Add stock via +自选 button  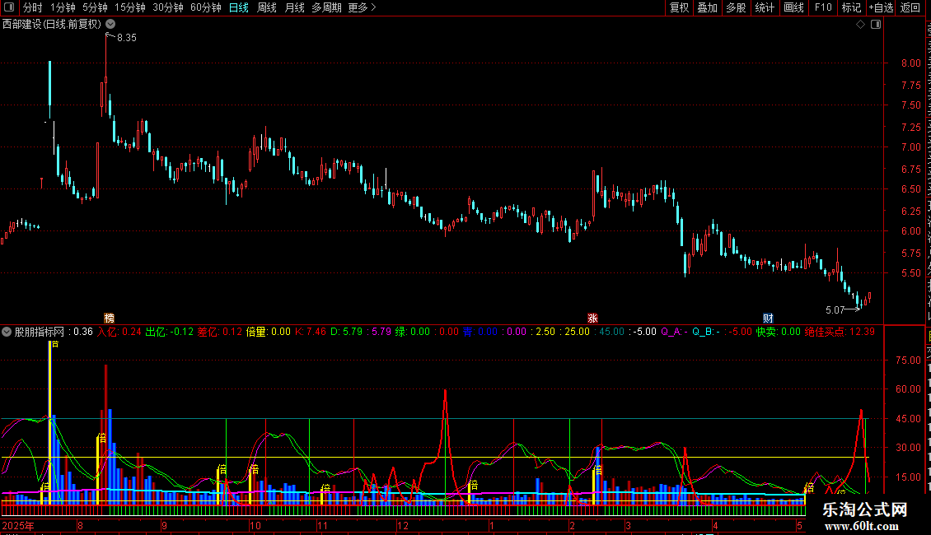click(x=881, y=7)
